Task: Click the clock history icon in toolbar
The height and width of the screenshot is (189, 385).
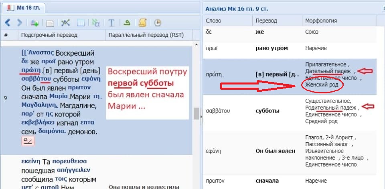Action: click(x=157, y=23)
